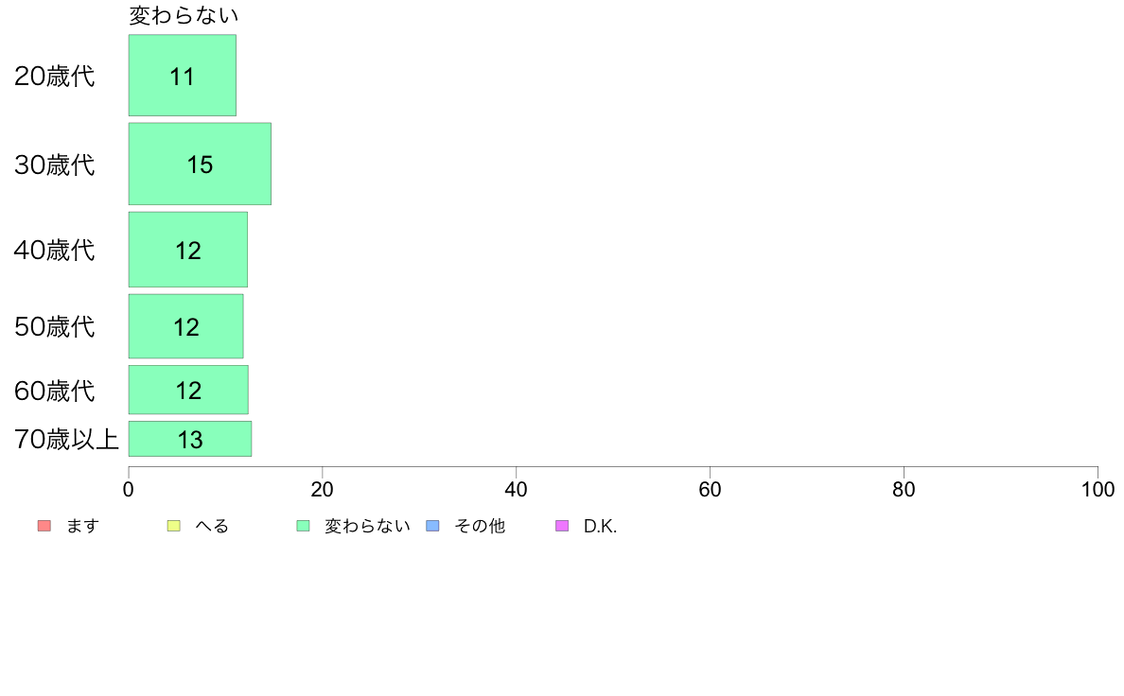Select the 30歳代 bar showing 15

[200, 165]
